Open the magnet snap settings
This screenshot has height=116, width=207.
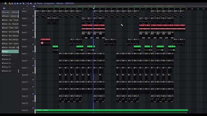[x=5, y=3]
